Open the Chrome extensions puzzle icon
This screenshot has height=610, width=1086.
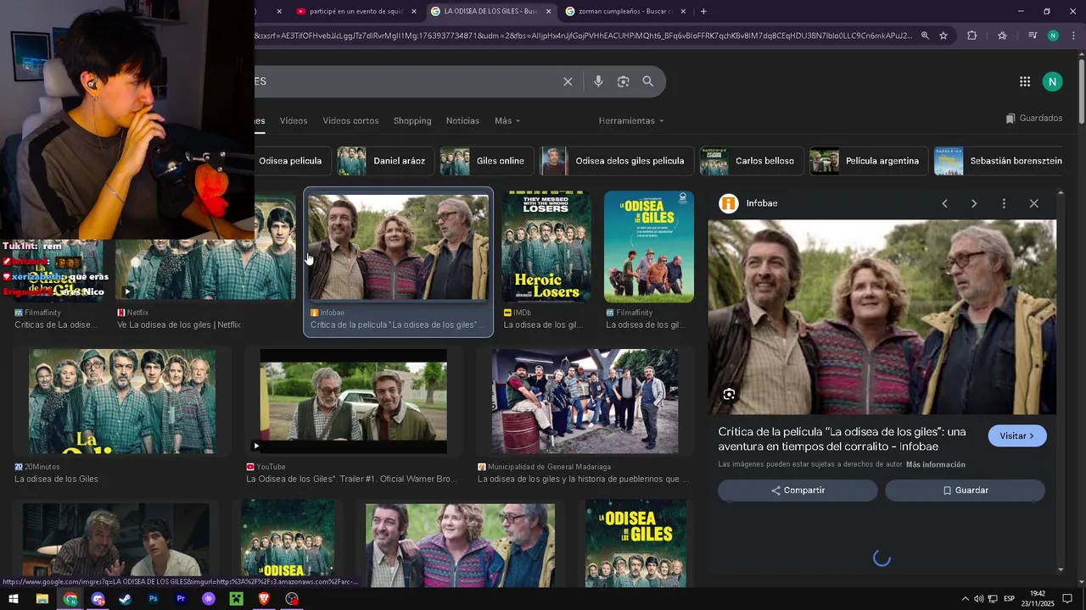[x=972, y=36]
